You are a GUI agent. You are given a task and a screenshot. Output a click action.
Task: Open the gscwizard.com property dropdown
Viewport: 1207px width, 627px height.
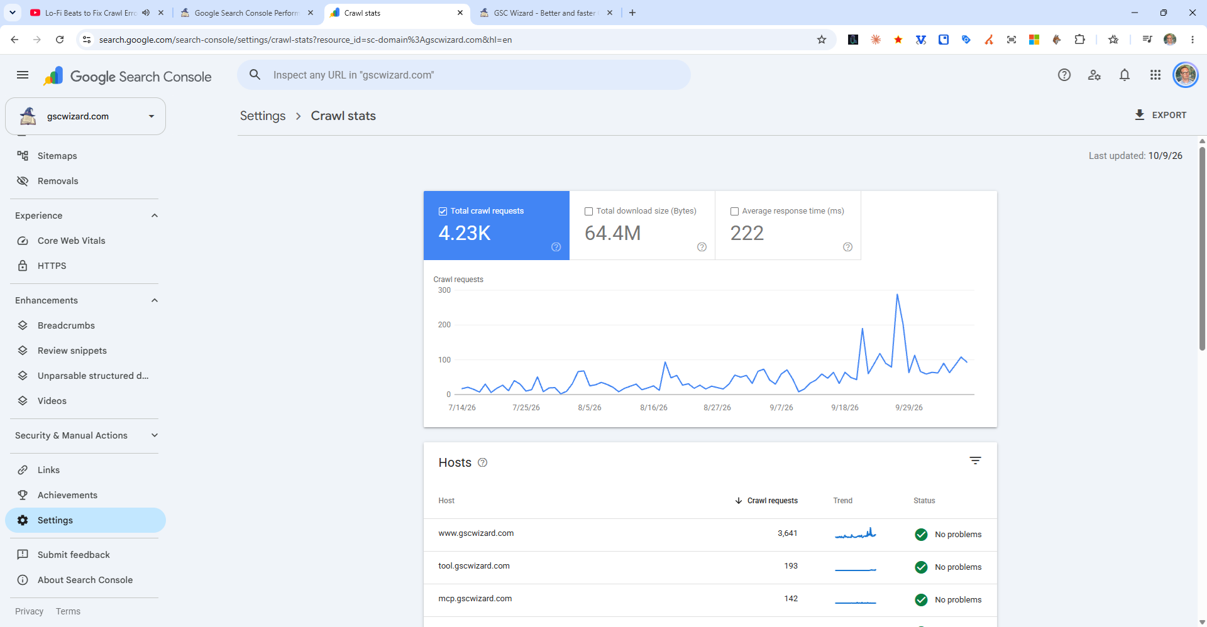[85, 116]
